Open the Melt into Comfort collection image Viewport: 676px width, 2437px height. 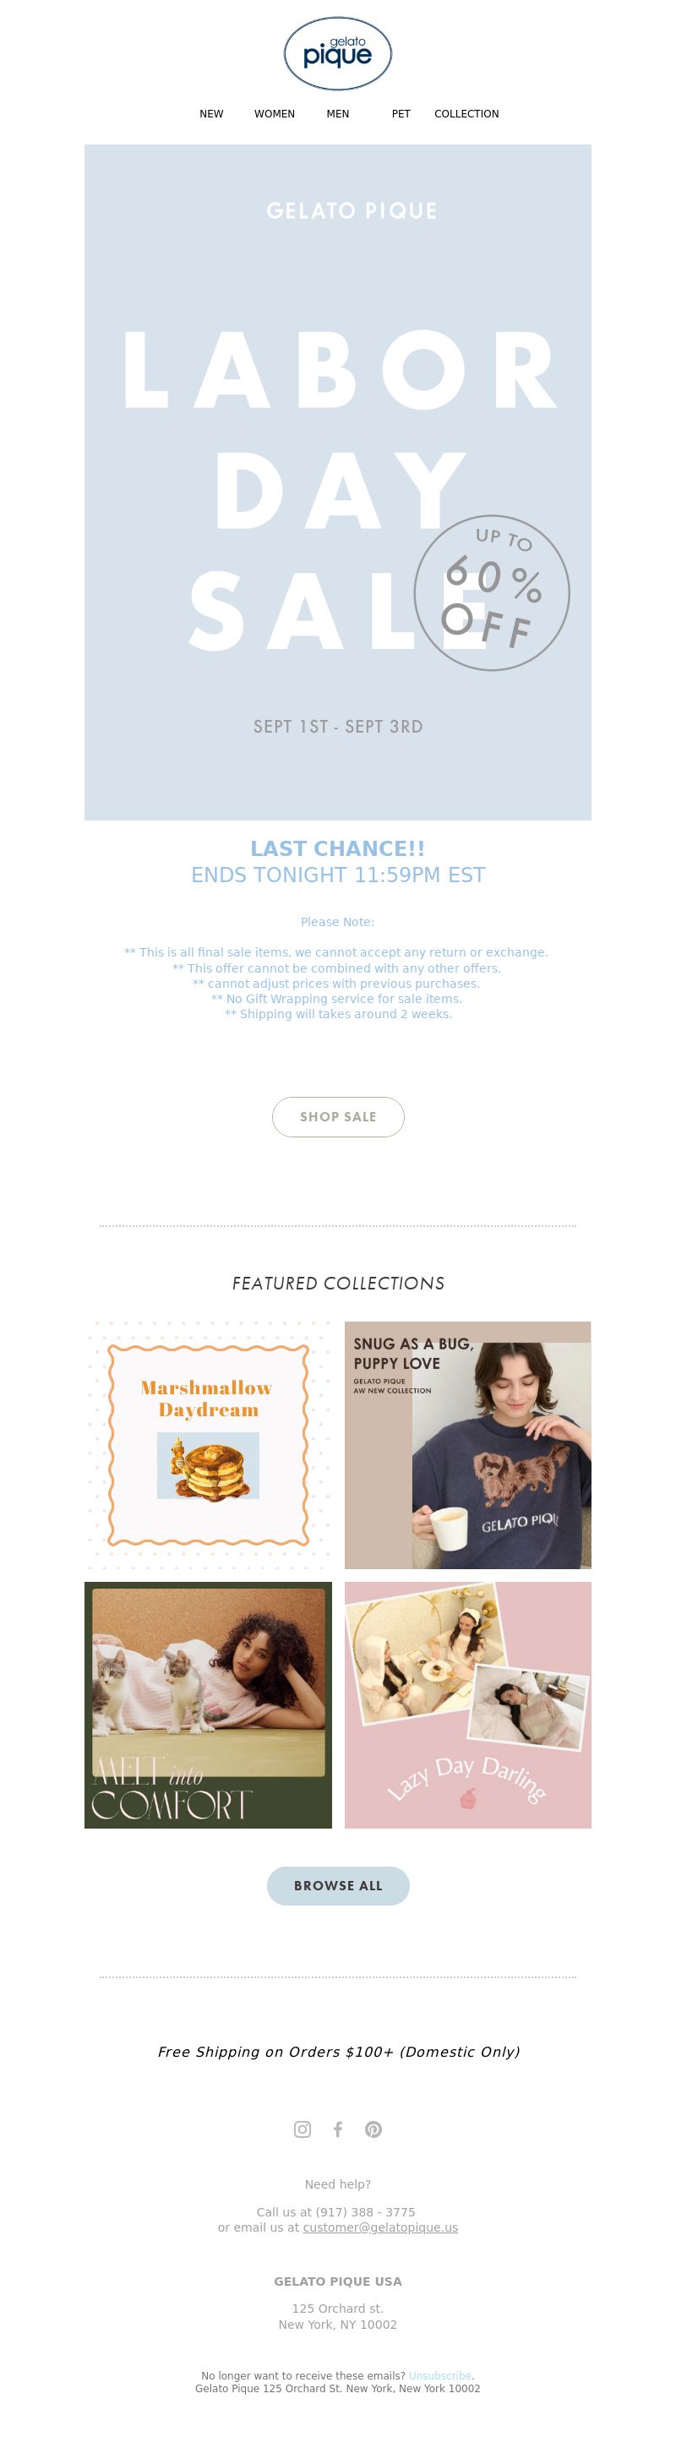point(208,1704)
